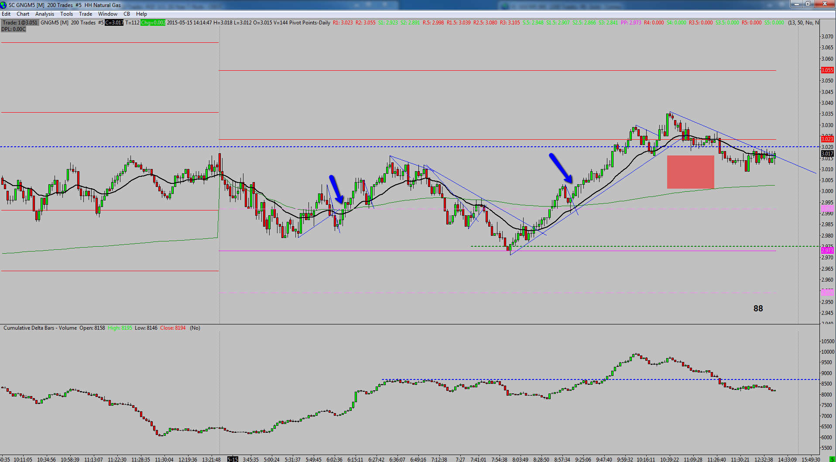This screenshot has height=462, width=836.
Task: Click the '2015-05-15 14:14:47' timestamp
Action: [189, 23]
